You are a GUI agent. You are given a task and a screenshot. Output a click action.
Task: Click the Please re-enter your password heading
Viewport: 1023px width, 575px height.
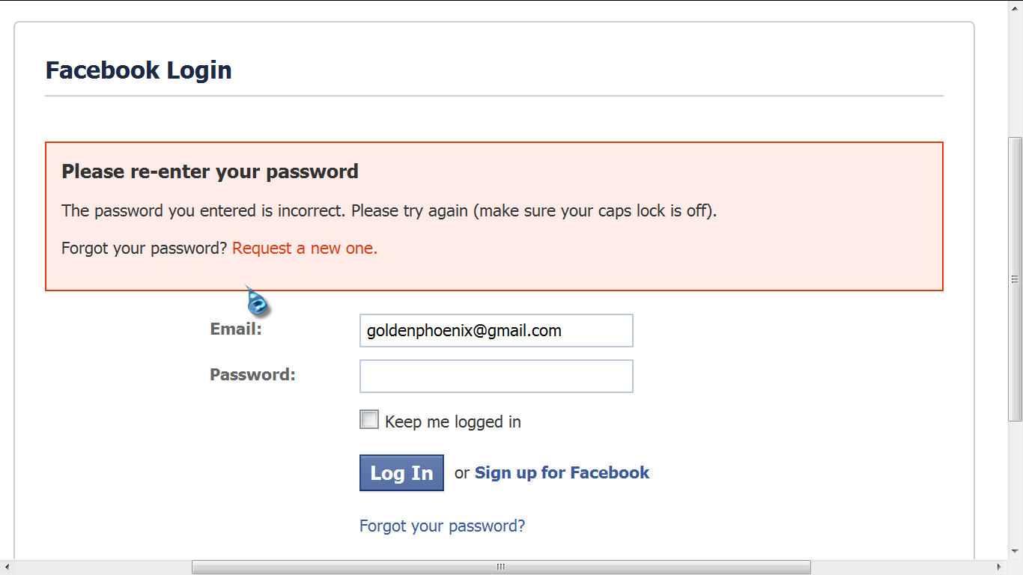coord(210,171)
